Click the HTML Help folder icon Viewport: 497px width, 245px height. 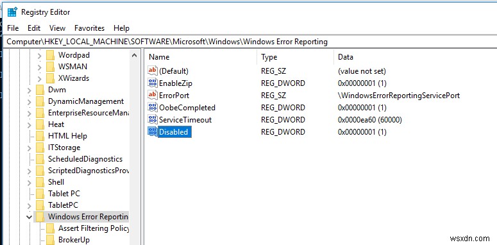pos(40,136)
